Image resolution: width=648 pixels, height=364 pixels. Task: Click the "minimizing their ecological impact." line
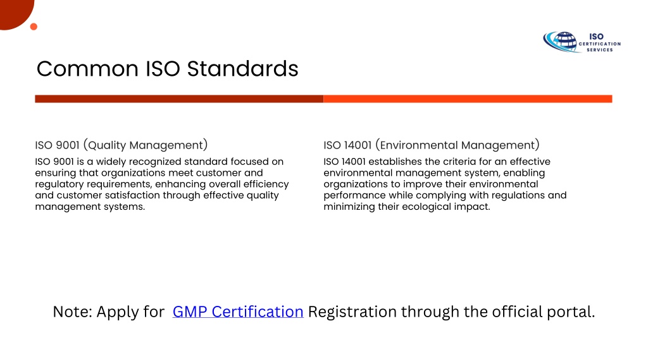coord(407,207)
